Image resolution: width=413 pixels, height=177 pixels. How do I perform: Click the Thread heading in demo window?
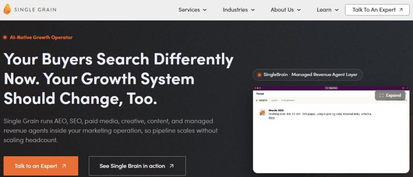click(260, 94)
